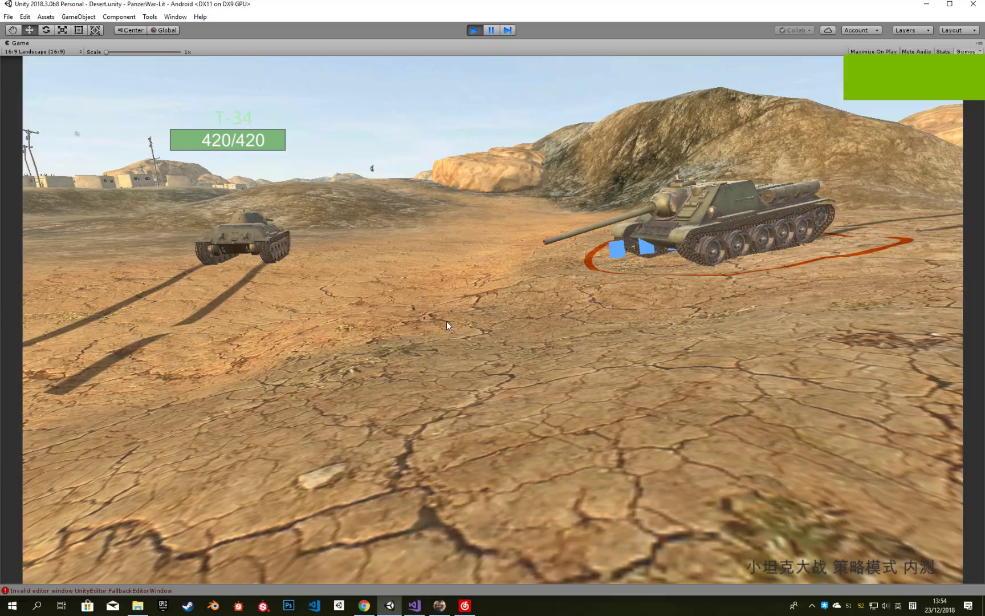
Task: Show hidden system tray icons
Action: (x=812, y=606)
